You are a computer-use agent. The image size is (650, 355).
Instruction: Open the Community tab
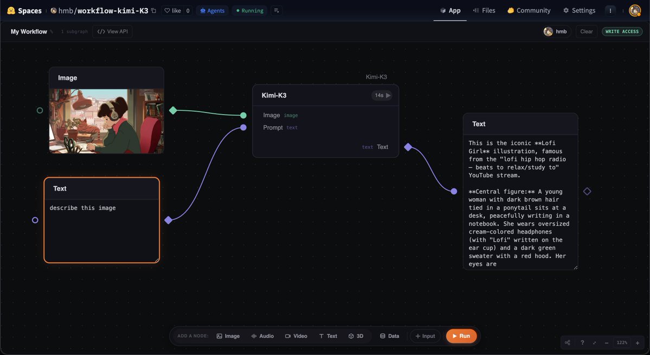[529, 11]
